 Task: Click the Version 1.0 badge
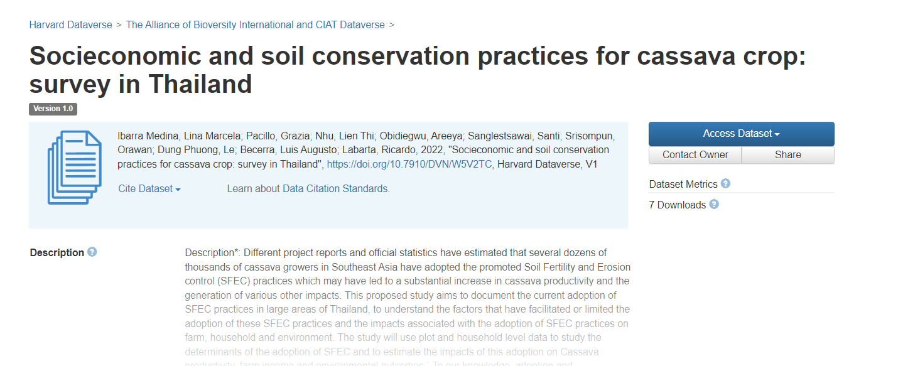point(53,109)
